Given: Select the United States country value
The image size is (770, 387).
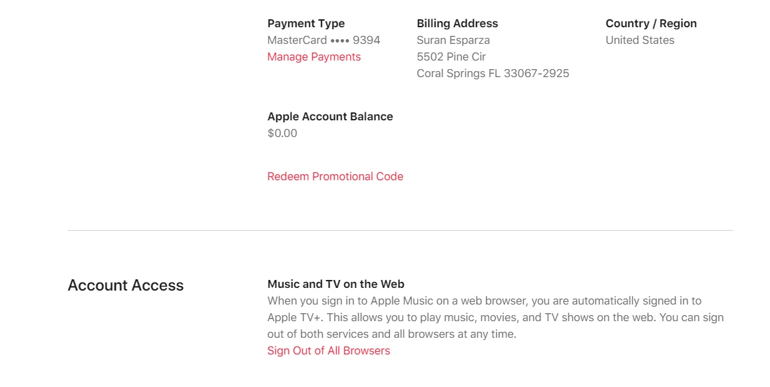Looking at the screenshot, I should pyautogui.click(x=640, y=40).
